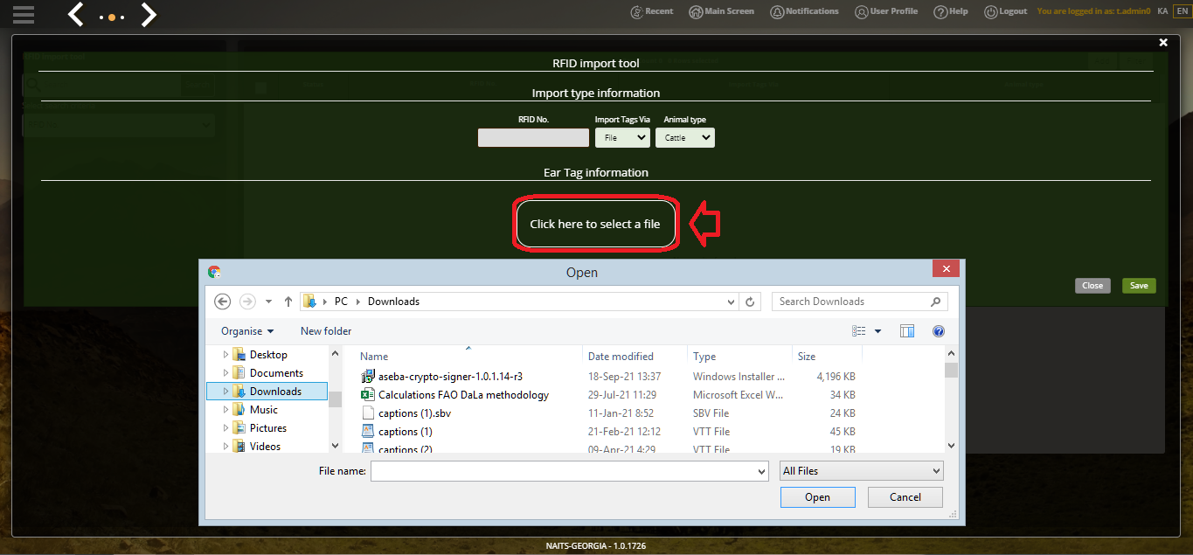Click here to select a file
The width and height of the screenshot is (1193, 555).
click(x=595, y=225)
